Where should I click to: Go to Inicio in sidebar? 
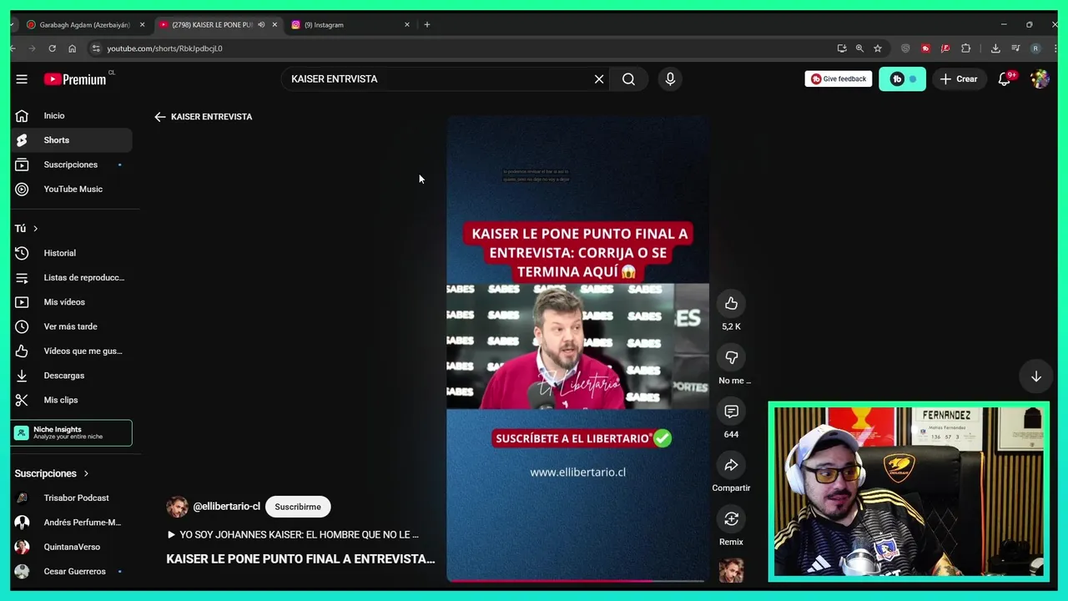click(72, 116)
